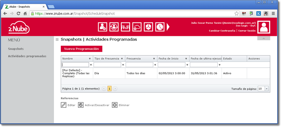Click the 3D cube icon in header
Image resolution: width=281 pixels, height=127 pixels.
148,27
